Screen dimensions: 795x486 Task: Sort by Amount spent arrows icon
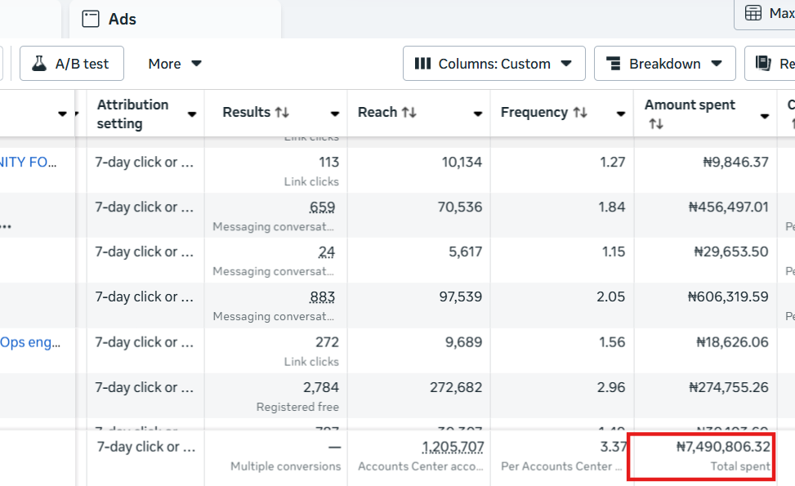click(655, 124)
